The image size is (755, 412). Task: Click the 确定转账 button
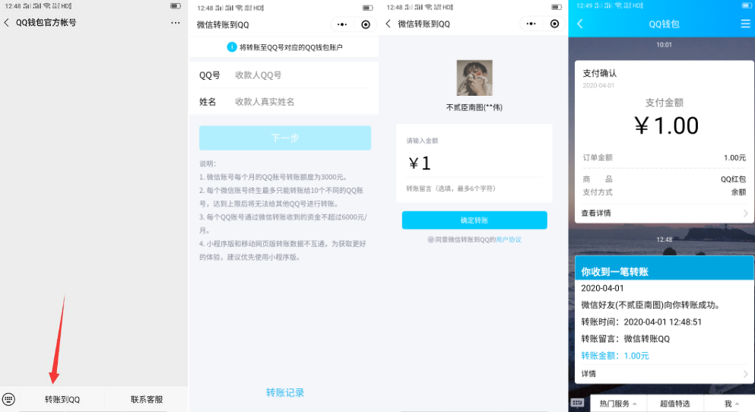pyautogui.click(x=474, y=220)
